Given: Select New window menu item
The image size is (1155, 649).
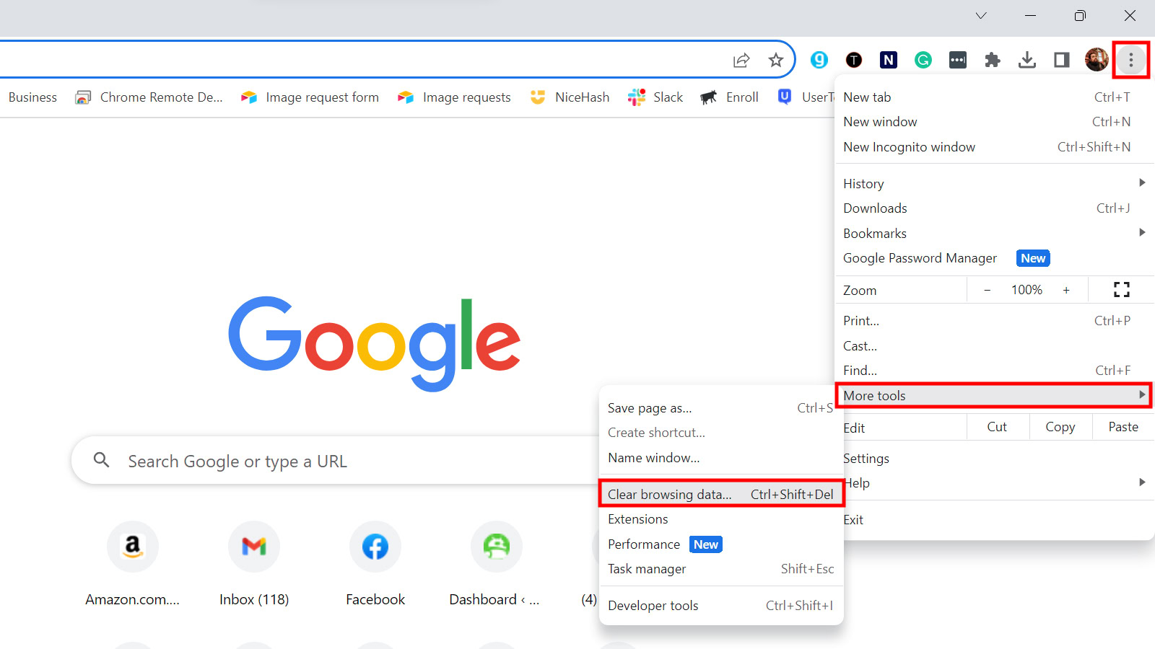Looking at the screenshot, I should 993,122.
